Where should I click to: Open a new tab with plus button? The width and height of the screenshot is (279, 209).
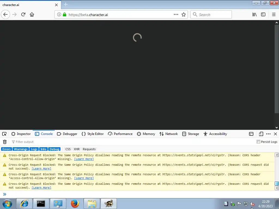(66, 4)
